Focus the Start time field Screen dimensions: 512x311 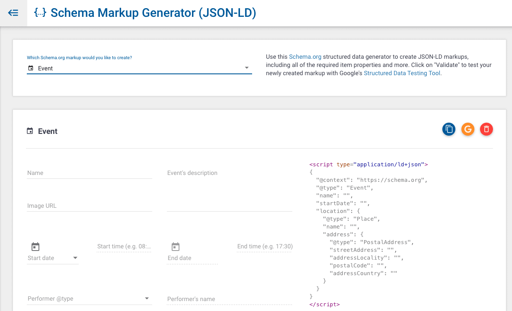click(124, 247)
